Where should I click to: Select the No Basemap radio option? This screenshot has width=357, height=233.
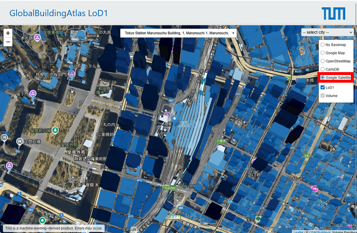pos(322,45)
